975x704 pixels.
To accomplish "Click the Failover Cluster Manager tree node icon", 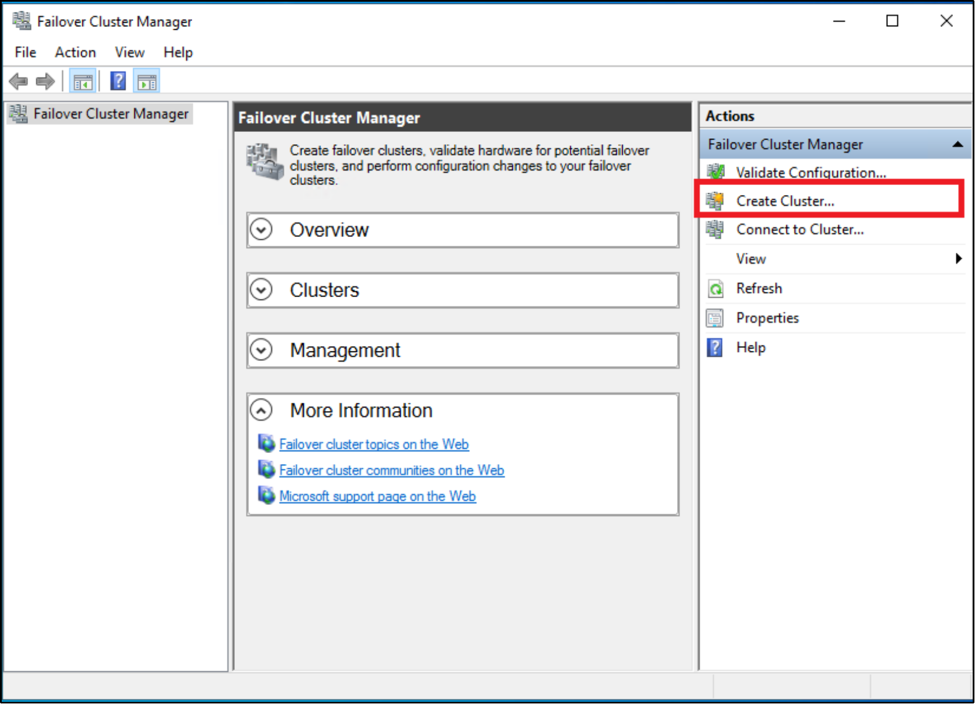I will (x=19, y=114).
